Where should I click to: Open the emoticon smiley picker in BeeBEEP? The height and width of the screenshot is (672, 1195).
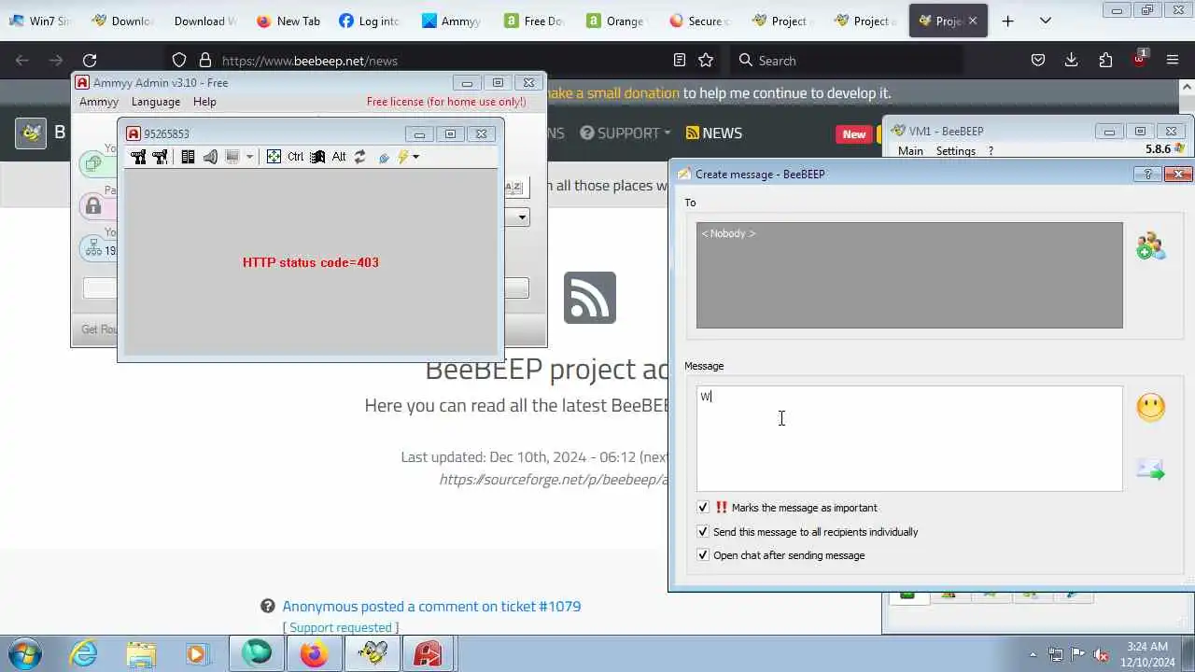[1150, 407]
